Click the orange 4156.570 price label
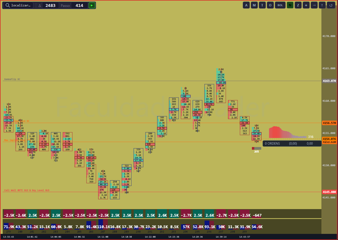The width and height of the screenshot is (338, 240). [x=329, y=123]
